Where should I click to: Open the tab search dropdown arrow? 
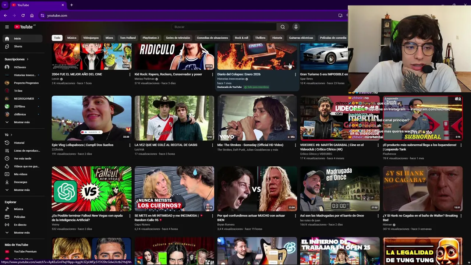[5, 5]
